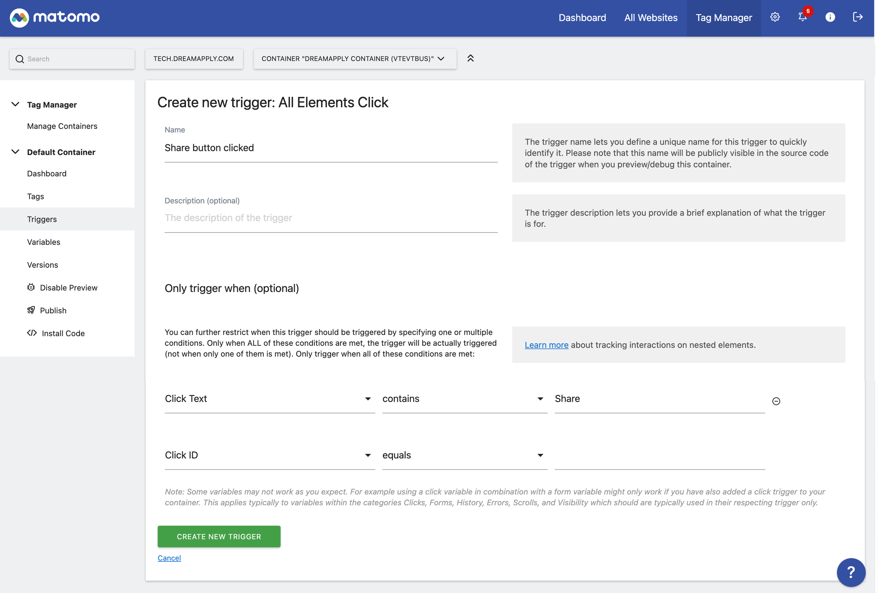The image size is (876, 593).
Task: Open Versions in the sidebar
Action: click(43, 265)
